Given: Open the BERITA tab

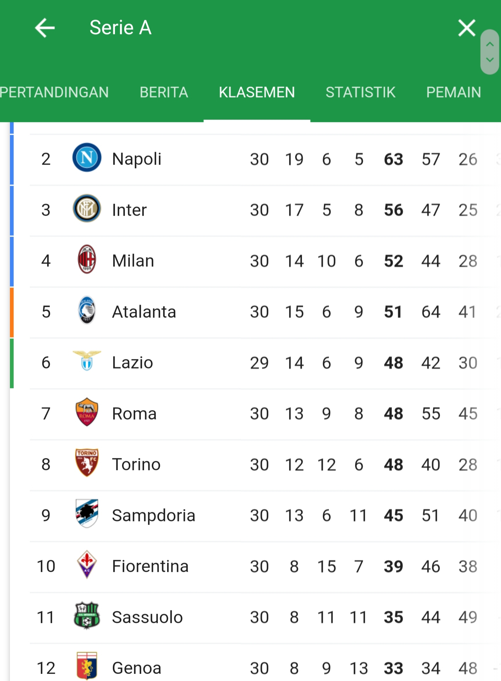Looking at the screenshot, I should pos(164,92).
